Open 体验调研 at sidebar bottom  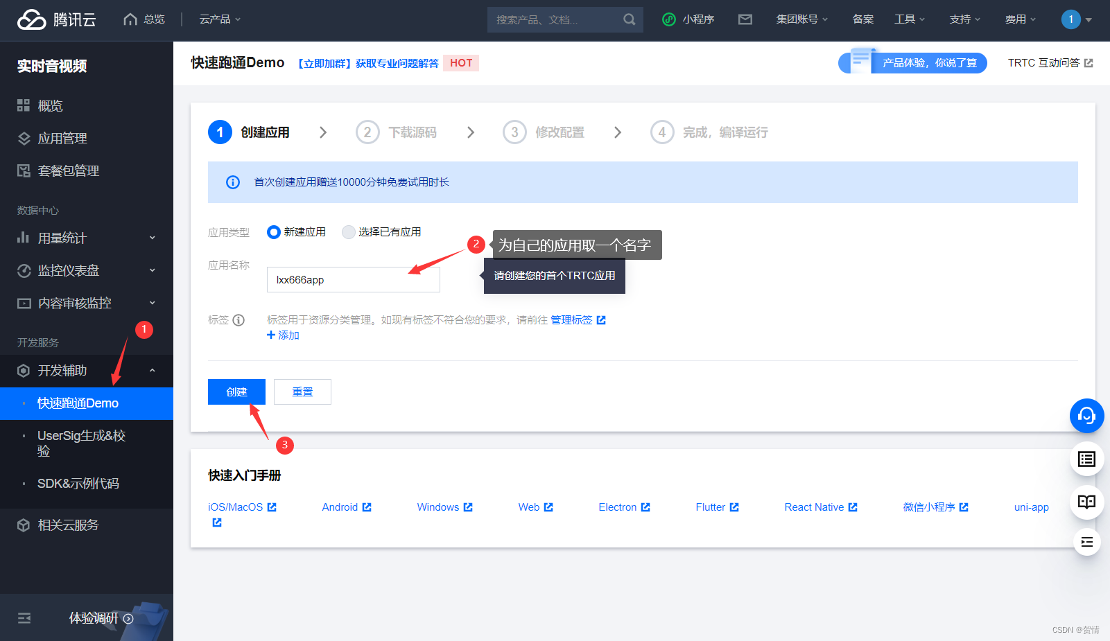point(101,618)
